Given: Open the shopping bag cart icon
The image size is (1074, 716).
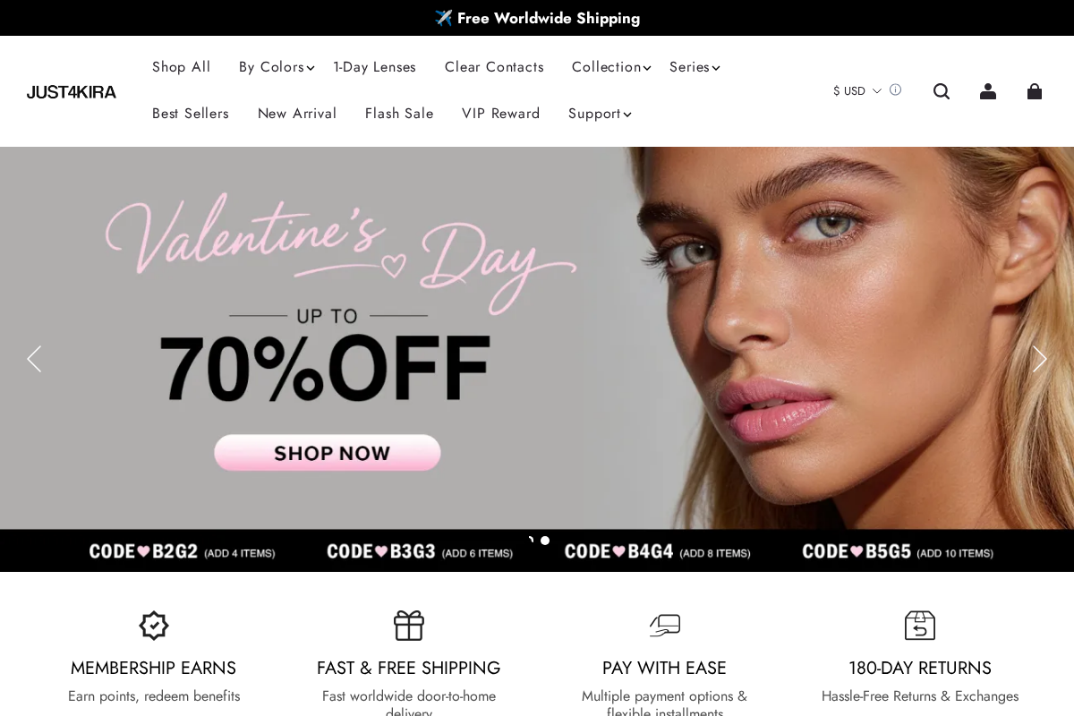Looking at the screenshot, I should pos(1035,91).
